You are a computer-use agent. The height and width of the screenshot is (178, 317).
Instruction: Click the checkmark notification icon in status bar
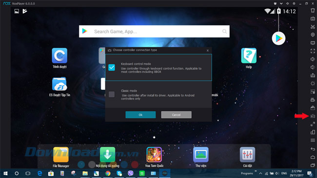click(x=25, y=11)
